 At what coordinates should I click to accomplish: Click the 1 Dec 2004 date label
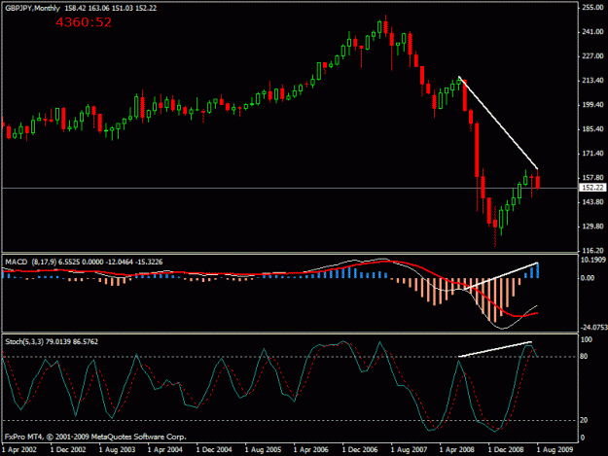[x=214, y=450]
